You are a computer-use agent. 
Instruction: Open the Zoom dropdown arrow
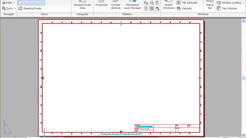[x=15, y=8]
